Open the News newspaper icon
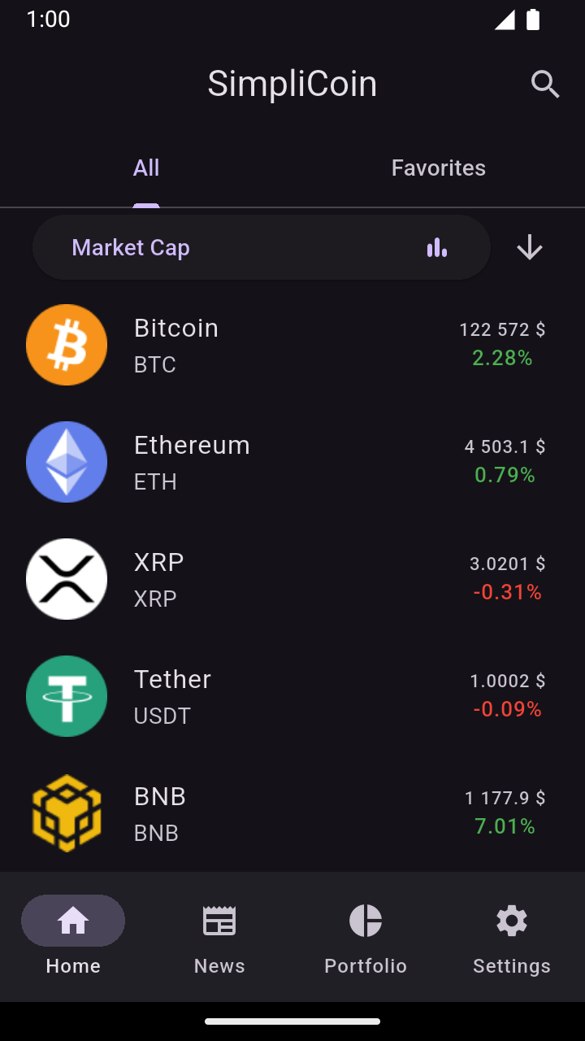Viewport: 585px width, 1041px height. (x=219, y=921)
